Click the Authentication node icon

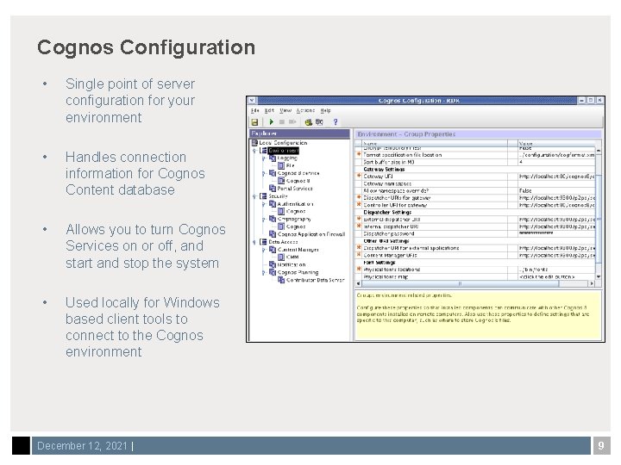[x=273, y=204]
